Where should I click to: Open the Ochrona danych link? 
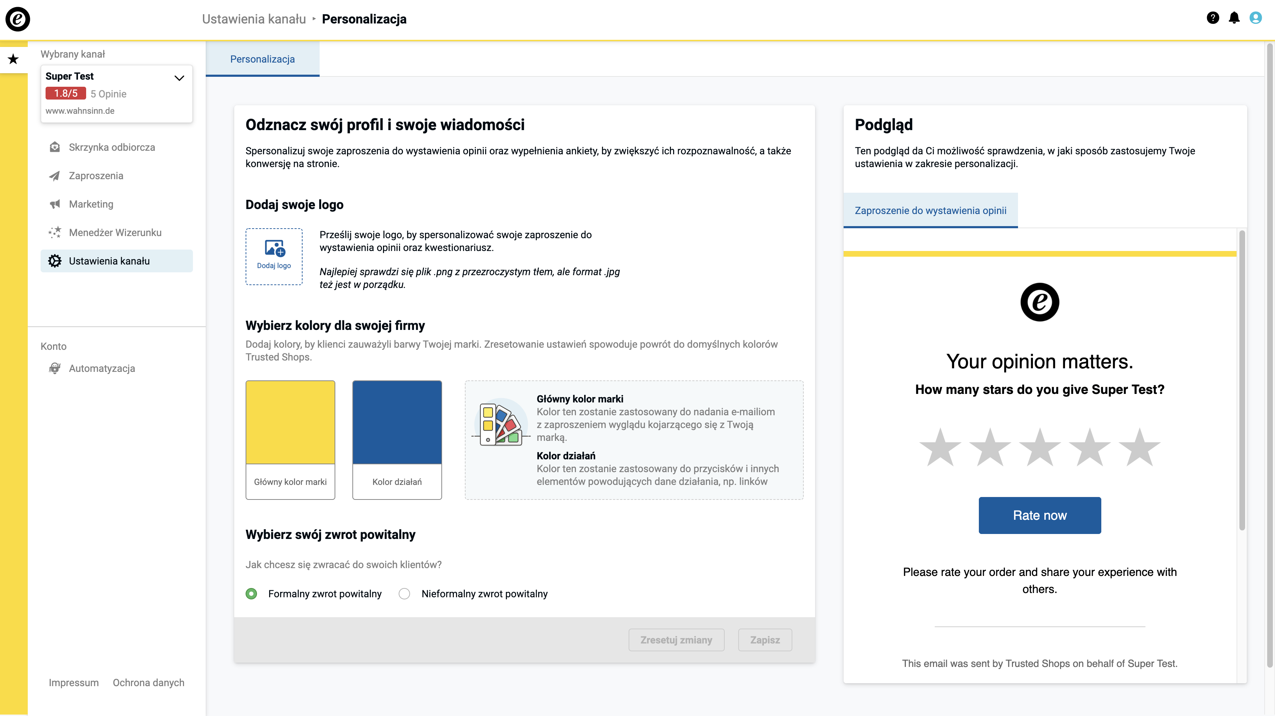pyautogui.click(x=148, y=682)
